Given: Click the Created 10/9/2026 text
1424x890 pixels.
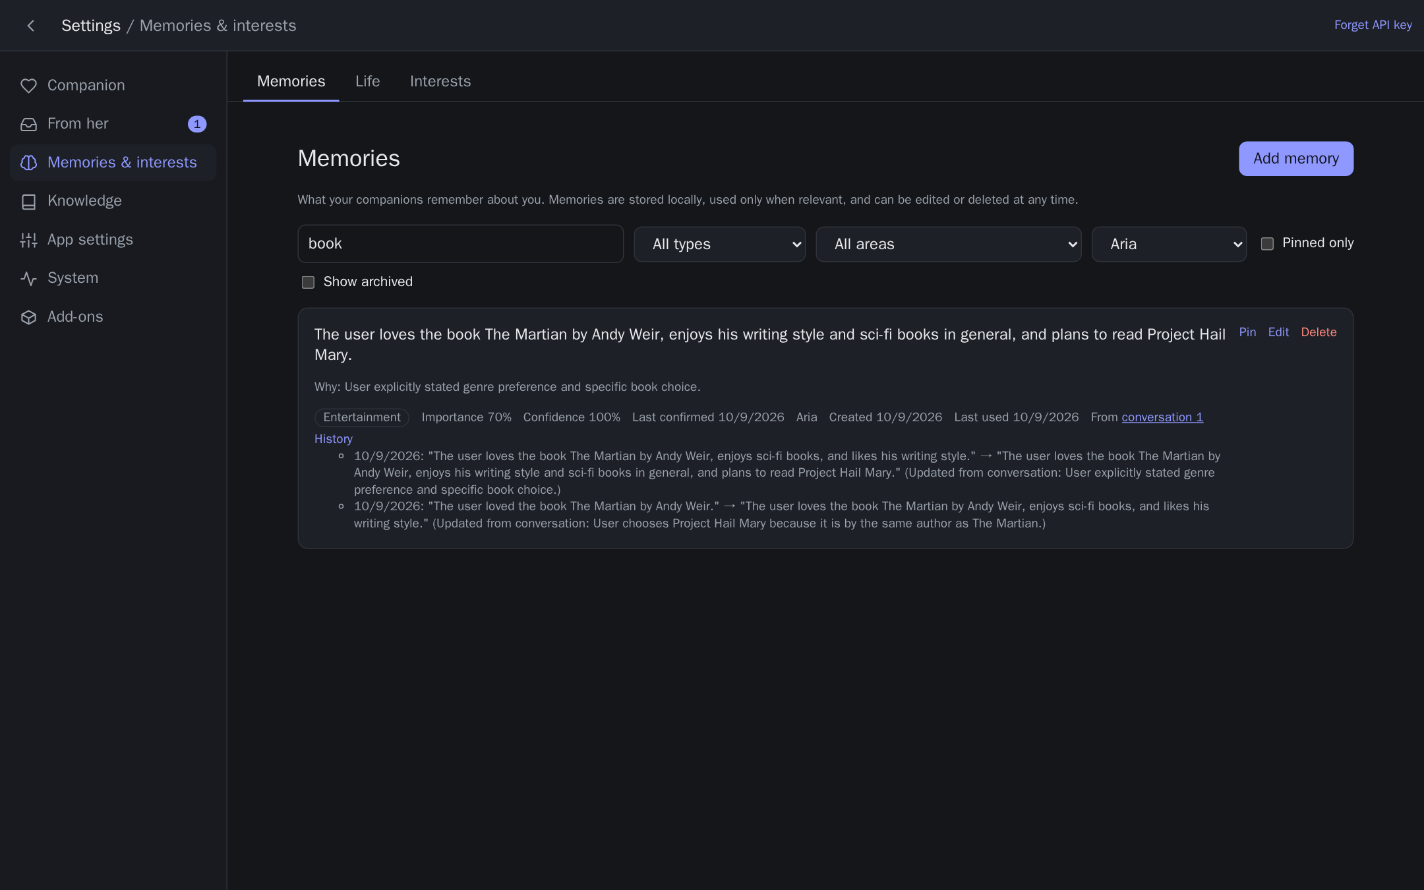Looking at the screenshot, I should (885, 417).
